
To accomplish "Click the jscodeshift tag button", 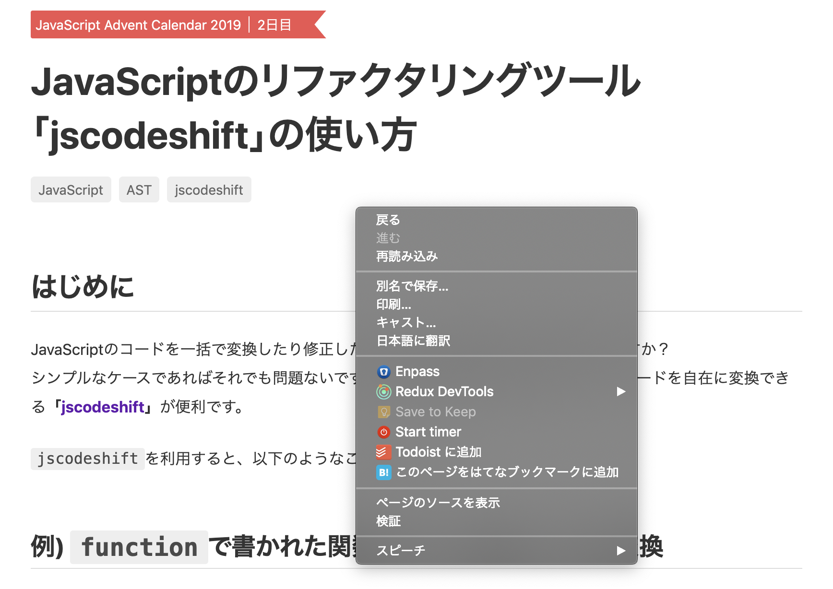I will tap(209, 190).
